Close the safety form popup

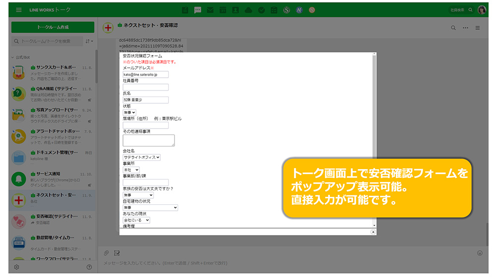pyautogui.click(x=373, y=231)
